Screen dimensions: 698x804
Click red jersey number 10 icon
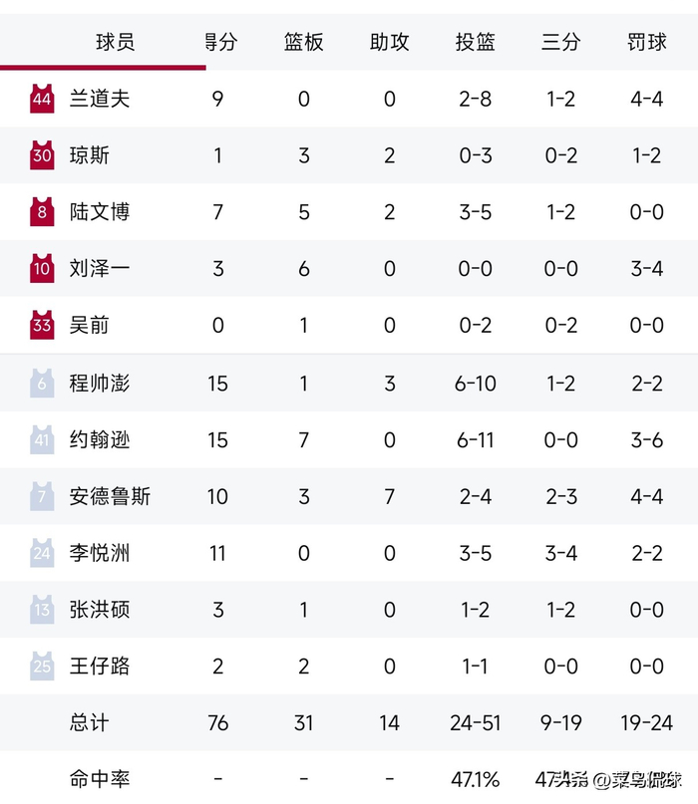point(42,269)
